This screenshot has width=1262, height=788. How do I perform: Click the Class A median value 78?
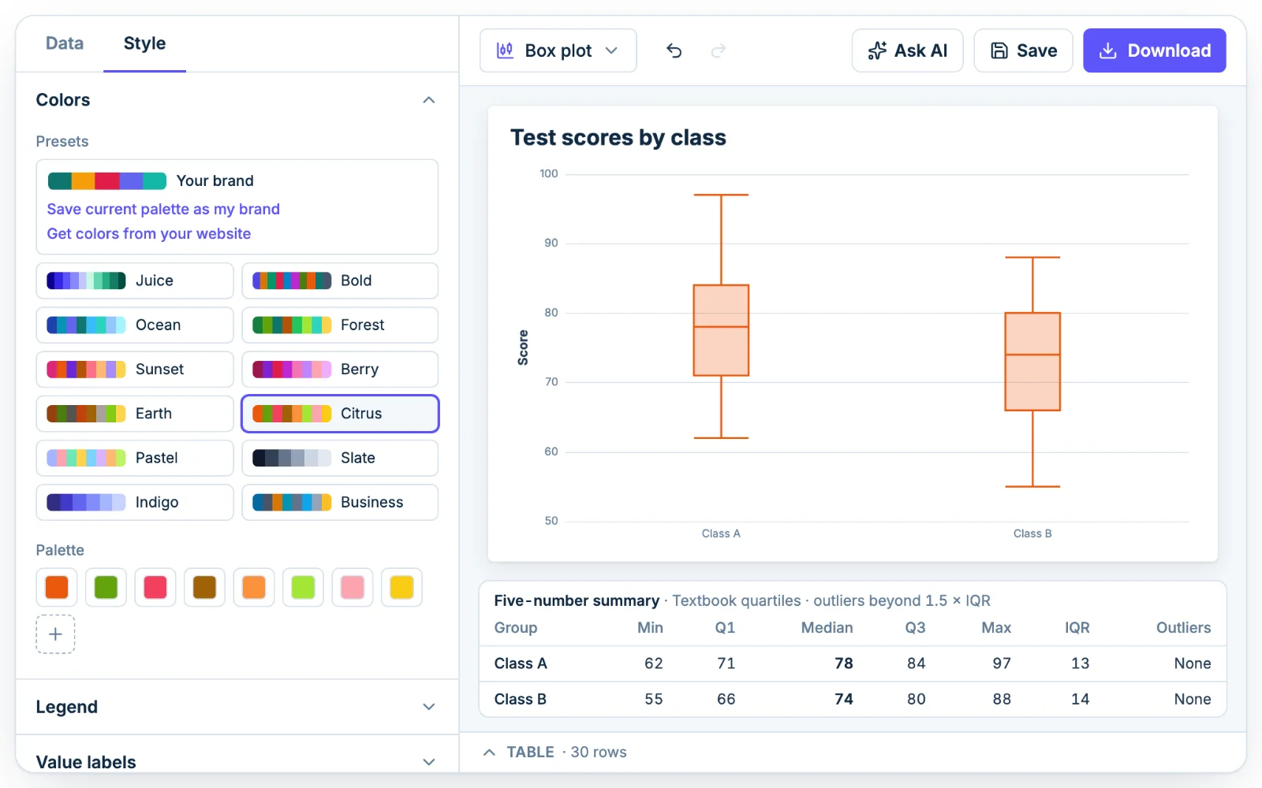844,663
